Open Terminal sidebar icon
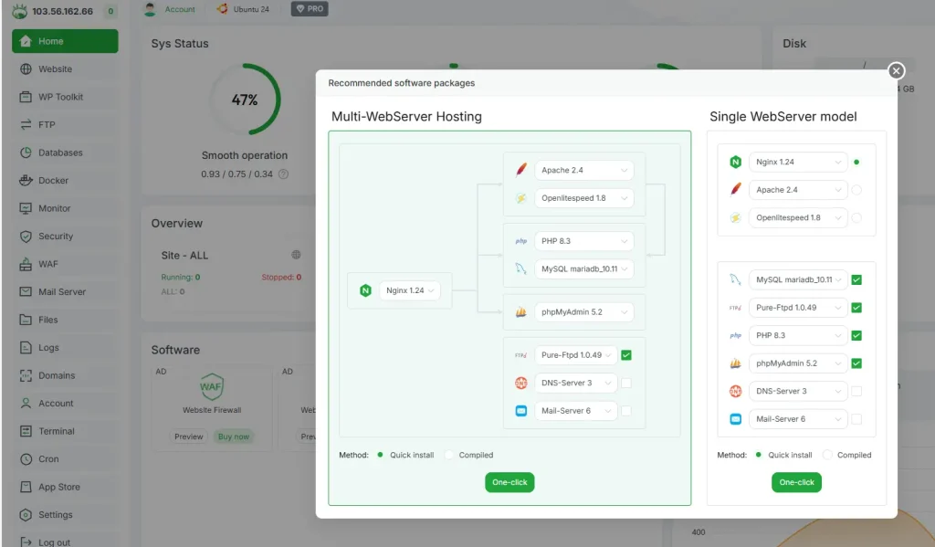Screen dimensions: 935x547 [26, 431]
